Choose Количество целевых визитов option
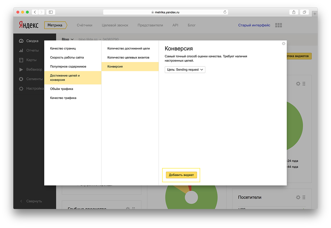The image size is (331, 228). pos(128,57)
